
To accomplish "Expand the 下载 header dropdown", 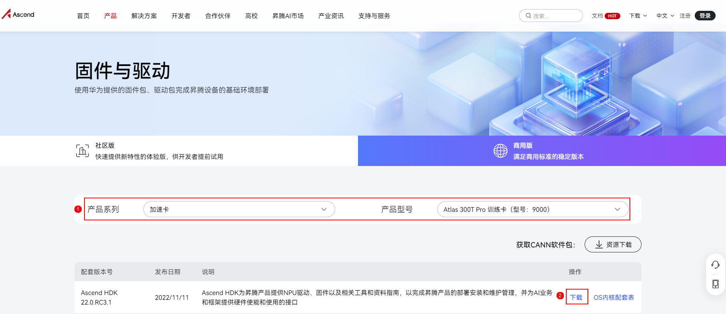I will tap(638, 16).
